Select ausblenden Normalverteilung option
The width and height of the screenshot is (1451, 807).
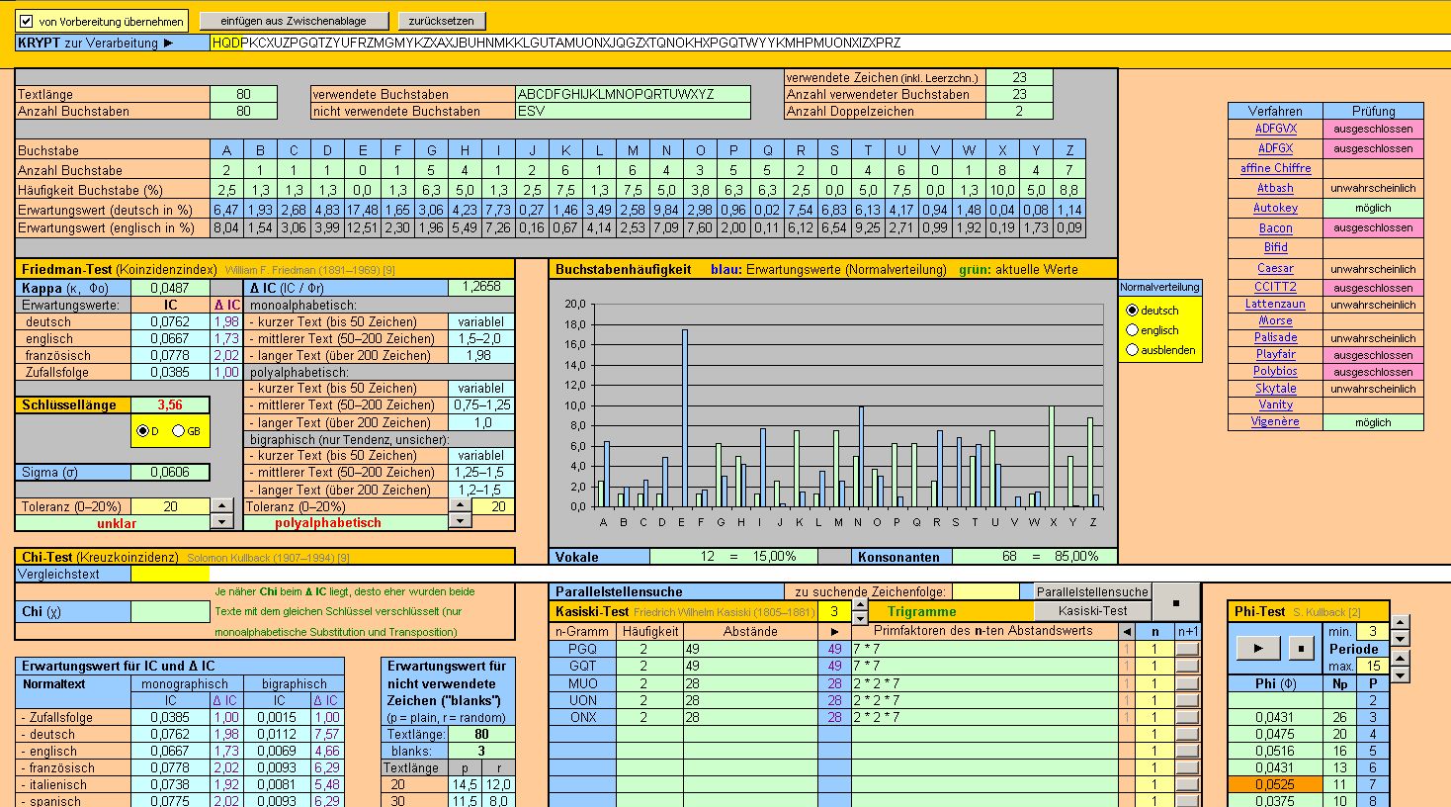(x=1133, y=350)
